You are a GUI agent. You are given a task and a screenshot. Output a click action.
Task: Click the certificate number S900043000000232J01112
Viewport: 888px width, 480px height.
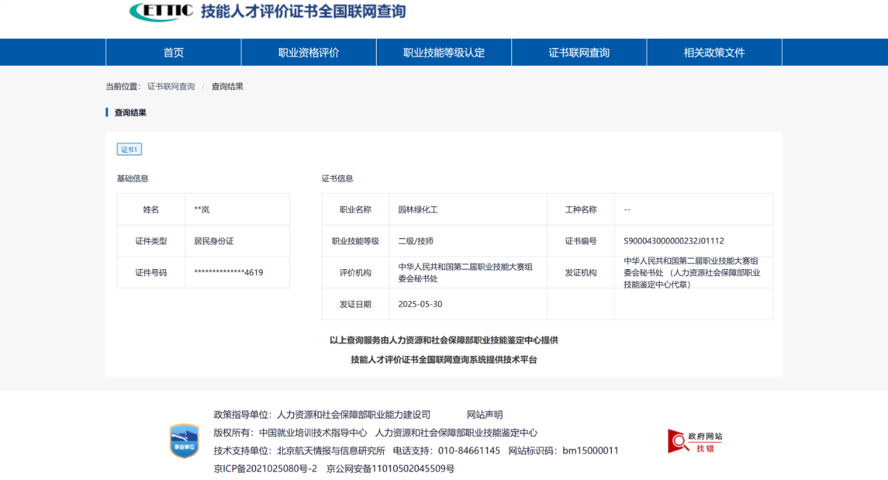click(674, 241)
